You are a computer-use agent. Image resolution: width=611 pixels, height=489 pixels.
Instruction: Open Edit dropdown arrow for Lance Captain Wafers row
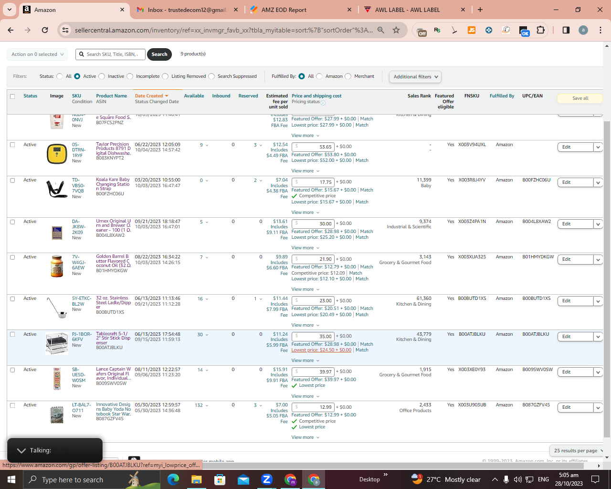(x=598, y=372)
